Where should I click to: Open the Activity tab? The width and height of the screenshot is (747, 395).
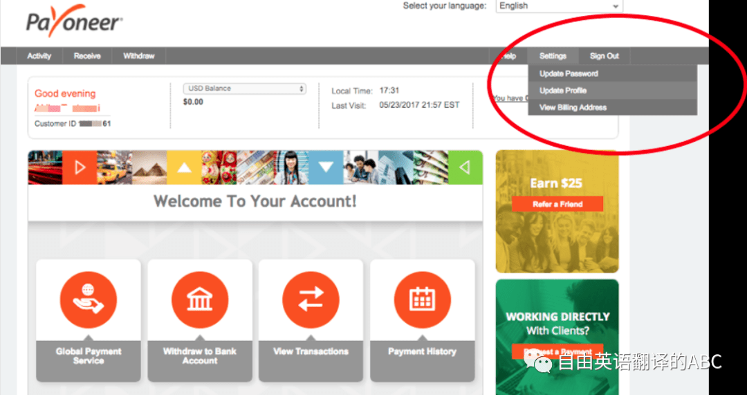[x=39, y=56]
